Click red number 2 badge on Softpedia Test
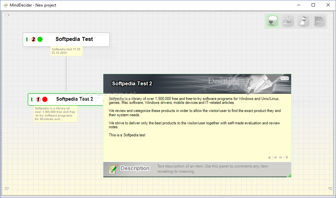 coord(33,39)
